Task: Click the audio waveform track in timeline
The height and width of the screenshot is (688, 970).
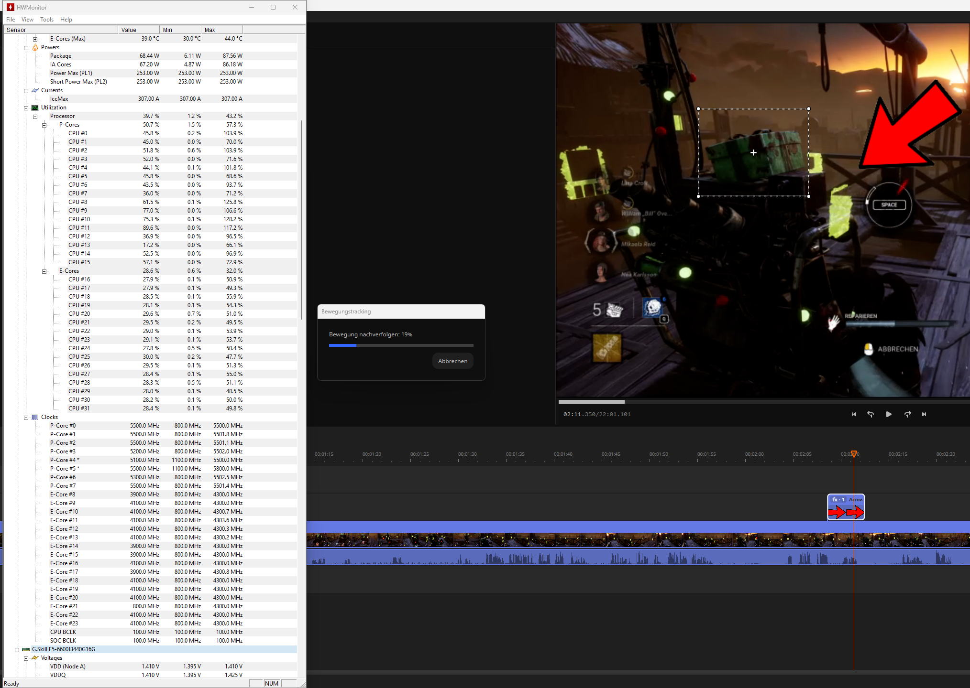Action: click(x=638, y=558)
